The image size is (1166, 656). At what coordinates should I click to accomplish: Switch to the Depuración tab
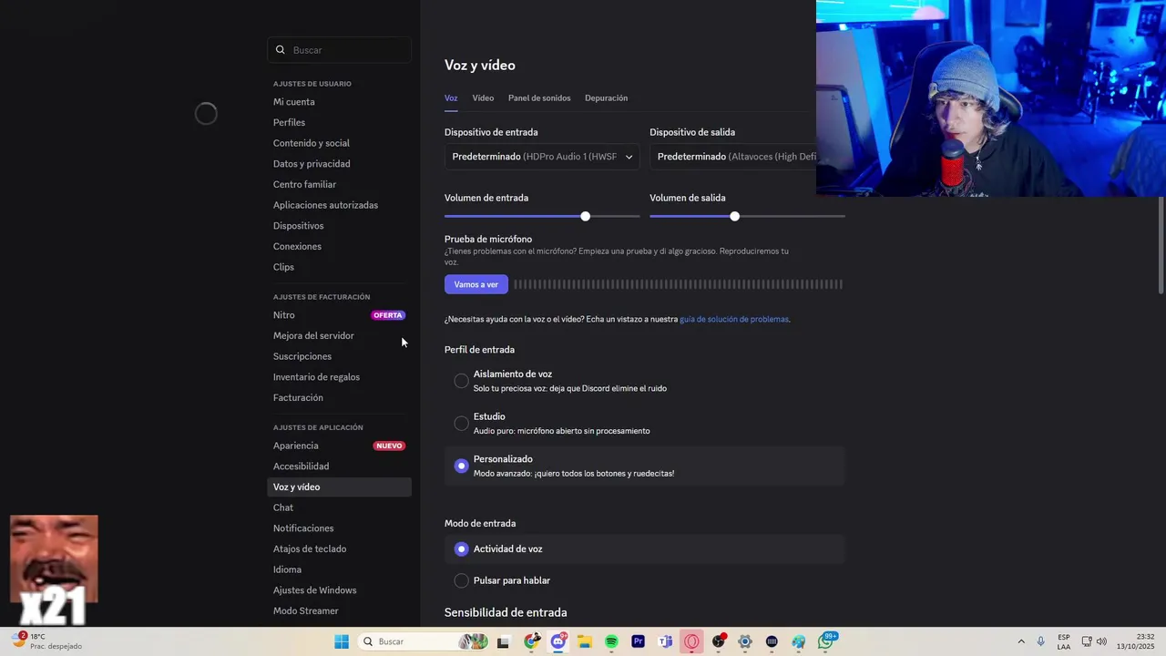point(606,97)
